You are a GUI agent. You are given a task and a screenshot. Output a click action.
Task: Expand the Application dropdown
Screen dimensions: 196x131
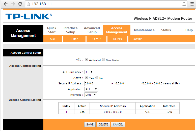point(91,89)
